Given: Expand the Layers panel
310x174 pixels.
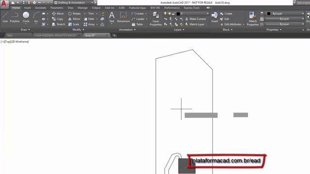Looking at the screenshot, I should (x=179, y=29).
